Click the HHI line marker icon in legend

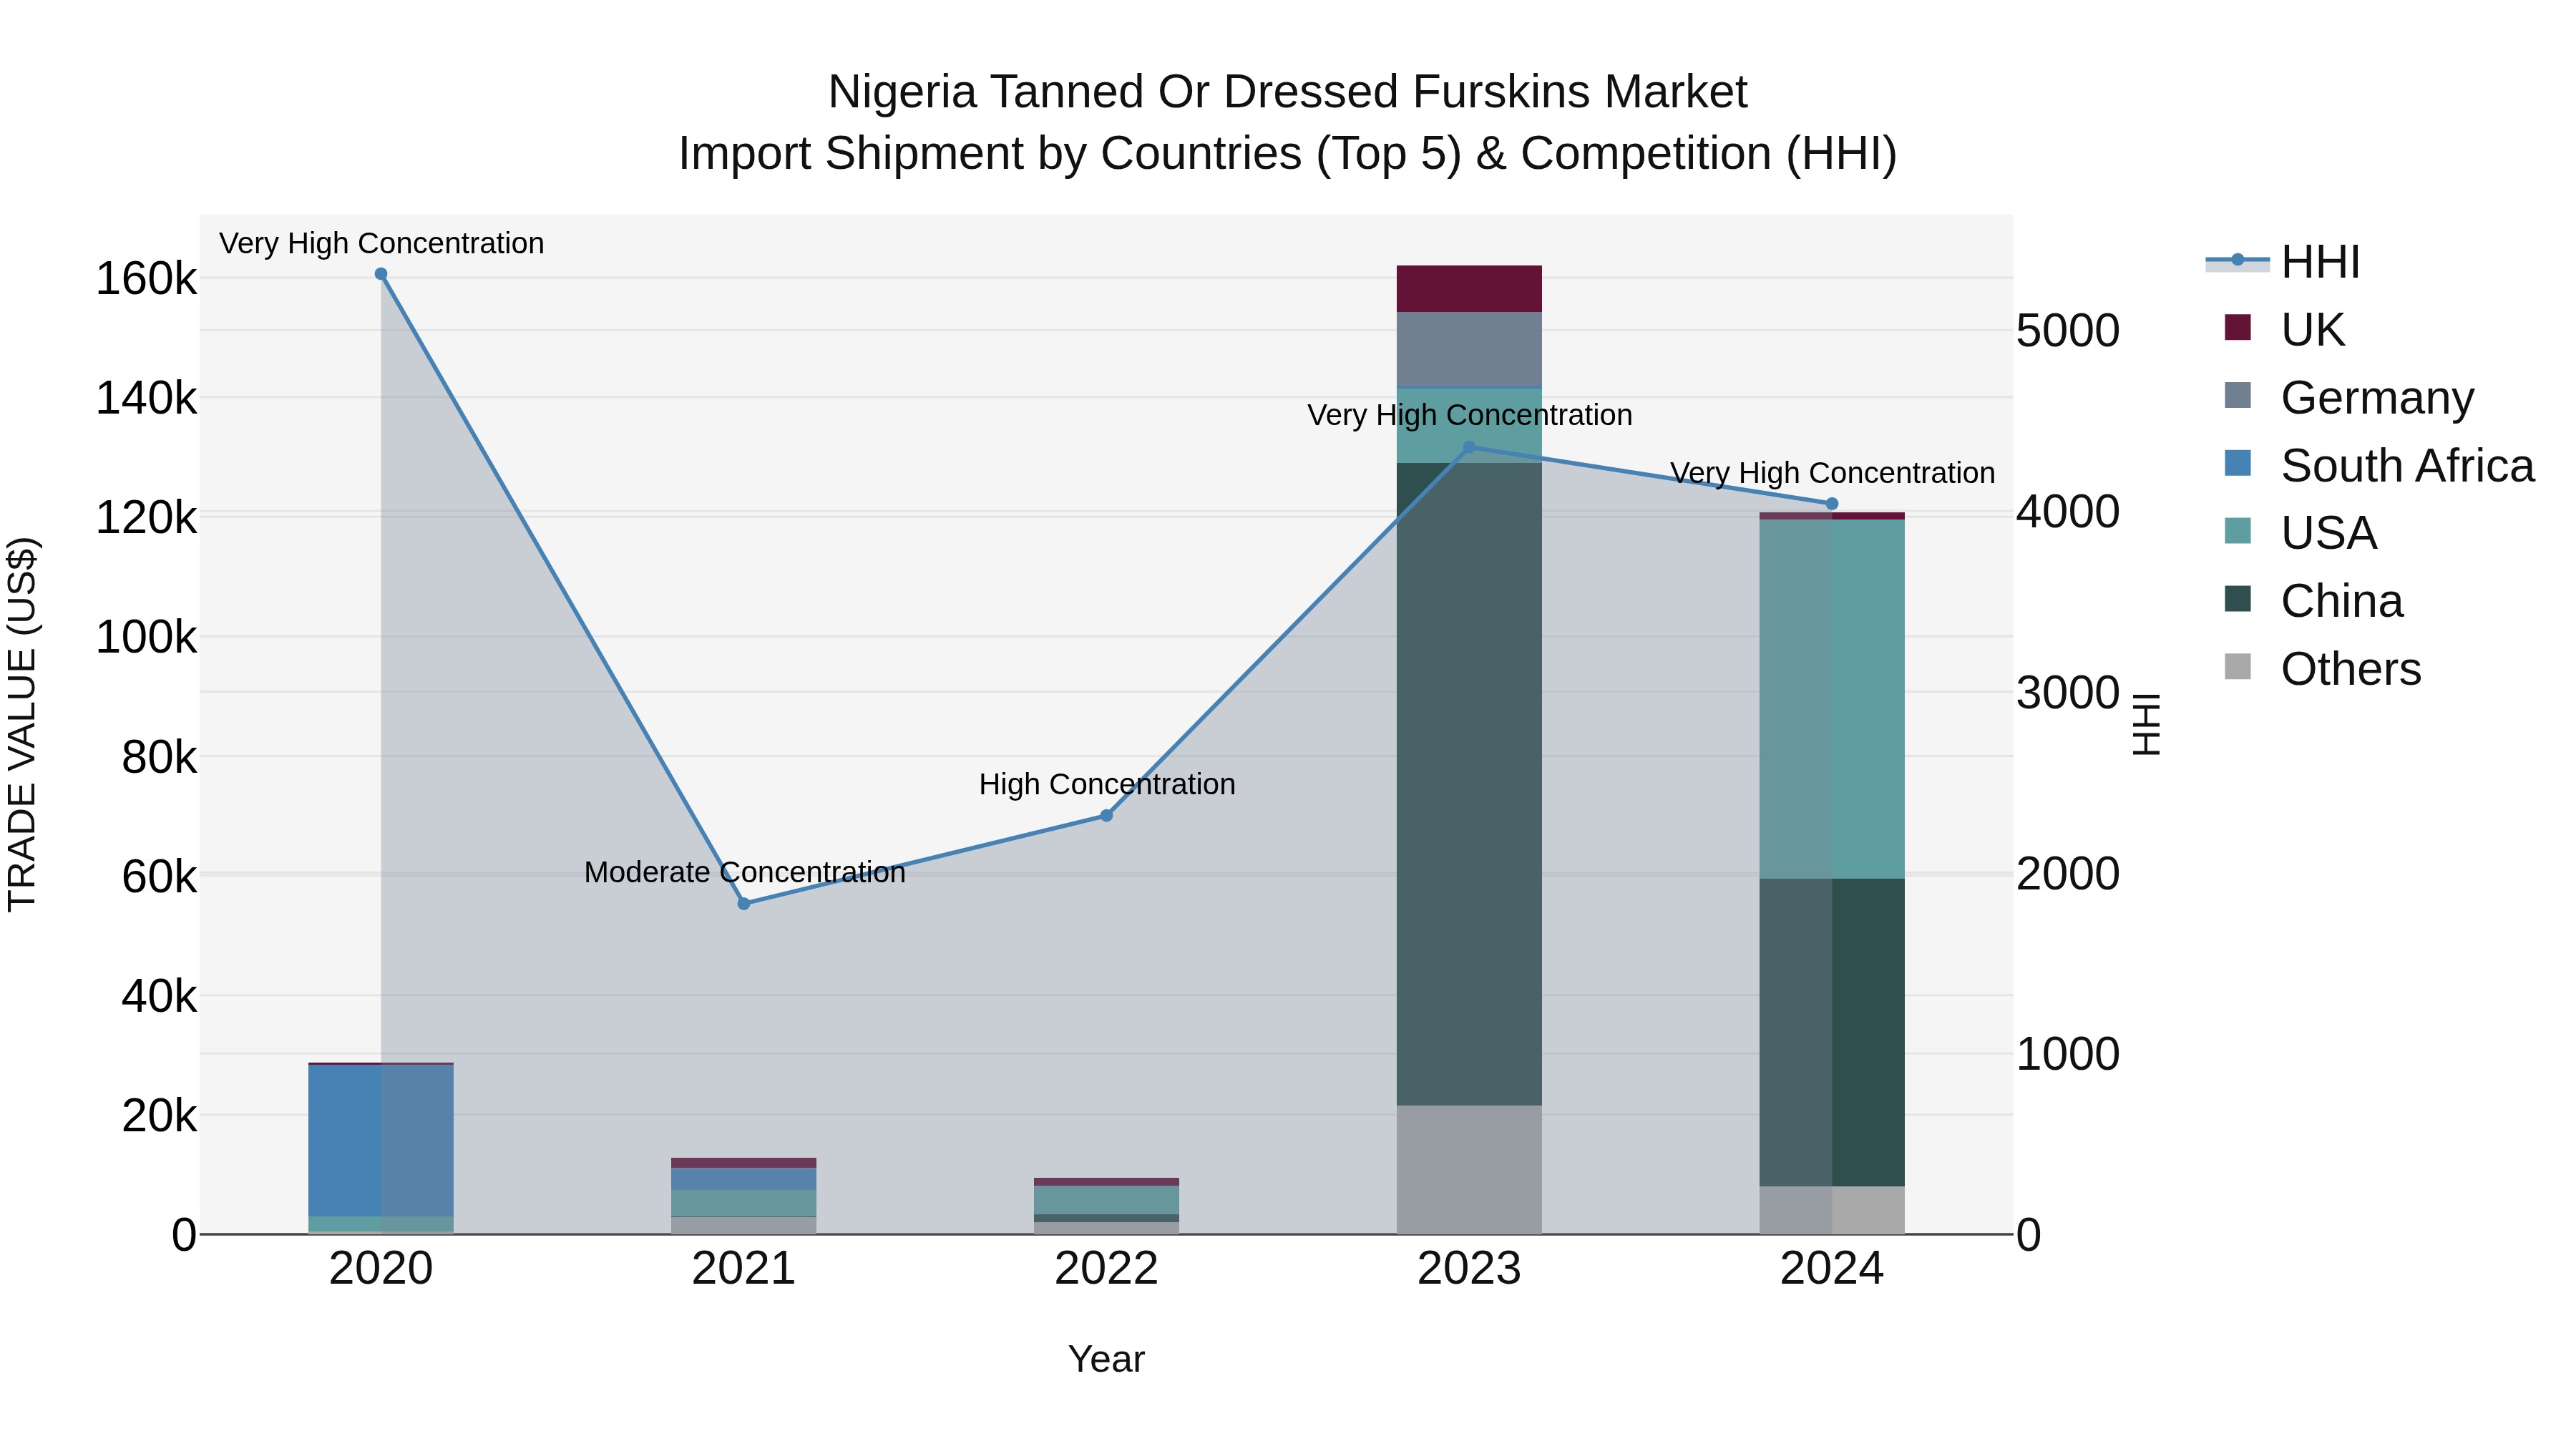pyautogui.click(x=2238, y=261)
